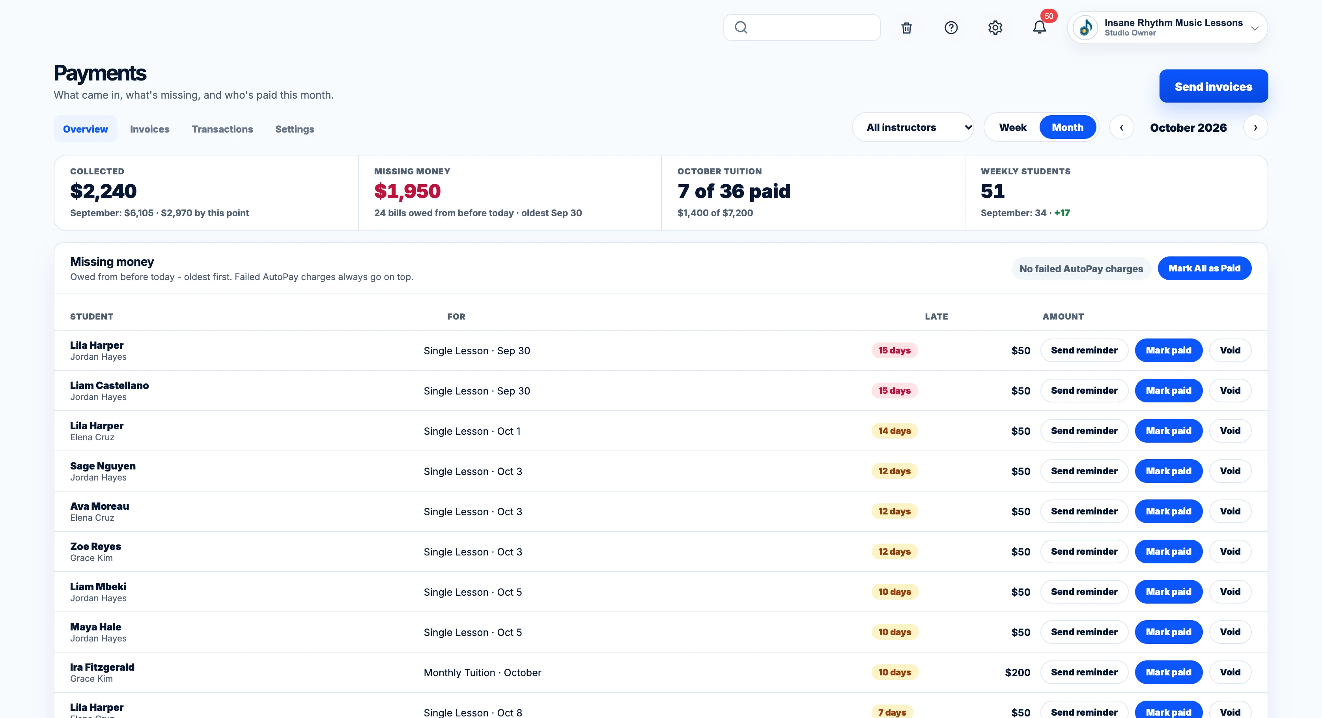Click Mark All as Paid
The image size is (1322, 718).
click(x=1204, y=268)
